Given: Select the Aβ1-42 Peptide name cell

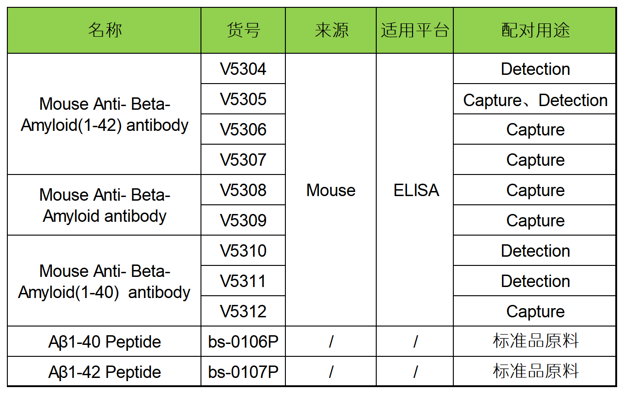Looking at the screenshot, I should click(x=105, y=372).
